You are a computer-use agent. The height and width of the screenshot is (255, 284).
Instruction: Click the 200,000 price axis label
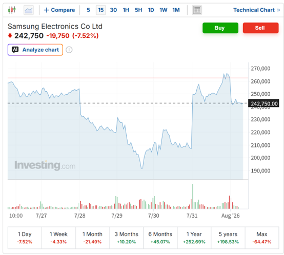coord(260,158)
